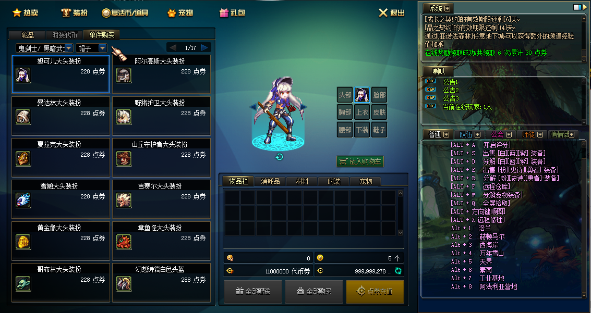This screenshot has height=313, width=591.
Task: Choose the 哥布林大头装扮 goblin icon
Action: pyautogui.click(x=23, y=284)
